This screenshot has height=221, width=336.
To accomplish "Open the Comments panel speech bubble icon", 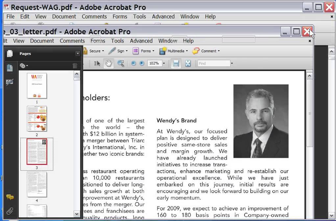I will click(10, 197).
